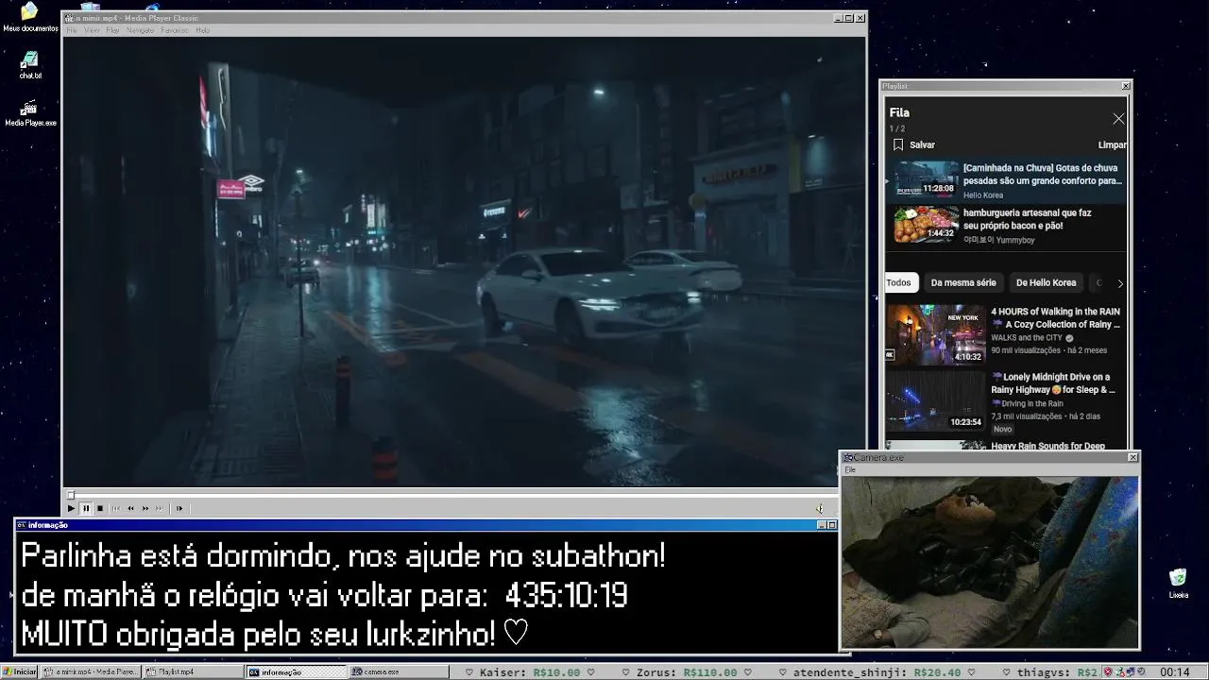This screenshot has width=1209, height=680.
Task: Click WALKS and the CITY channel name
Action: click(1027, 337)
